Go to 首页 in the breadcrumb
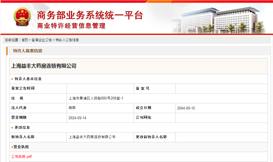 tap(25, 40)
